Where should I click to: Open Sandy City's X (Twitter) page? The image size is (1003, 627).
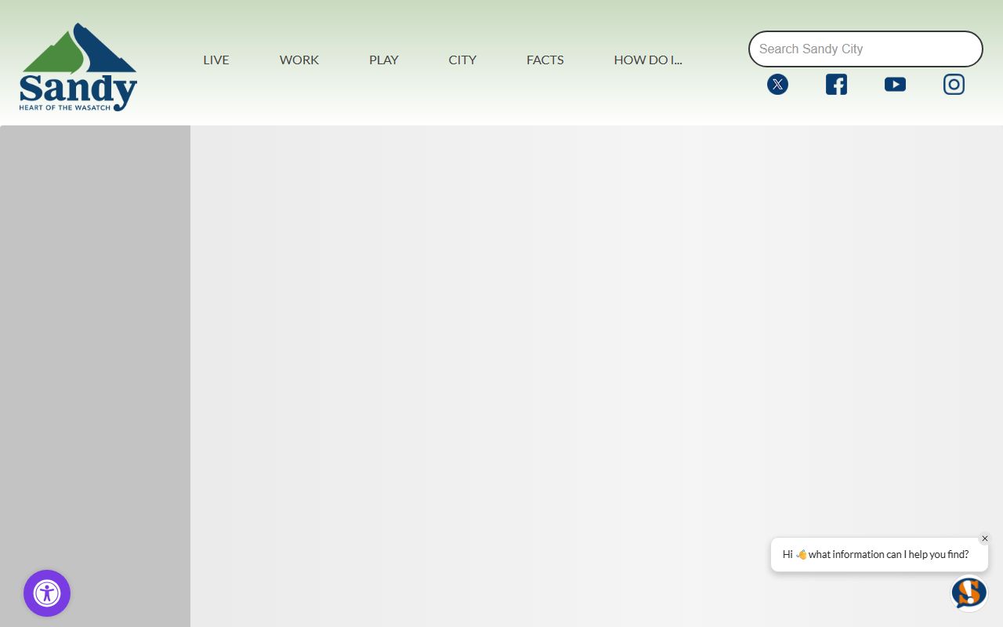[x=777, y=85]
